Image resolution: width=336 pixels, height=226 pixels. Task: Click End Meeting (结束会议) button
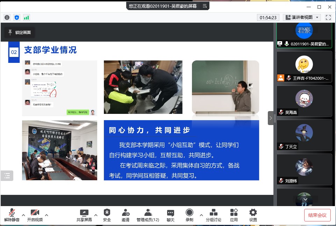pyautogui.click(x=317, y=215)
